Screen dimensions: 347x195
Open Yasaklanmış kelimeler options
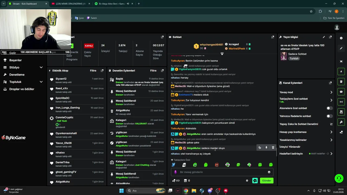306,140
